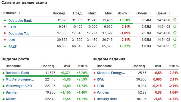Click green up arrow beside Allianz
The image size is (181, 102).
4,99
